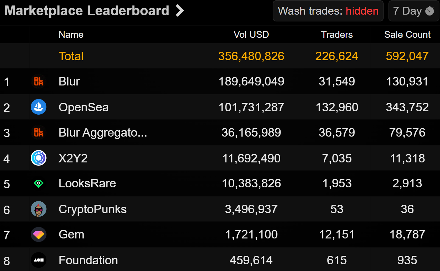Click the CryptoPunks avatar icon
The width and height of the screenshot is (440, 271).
[38, 209]
